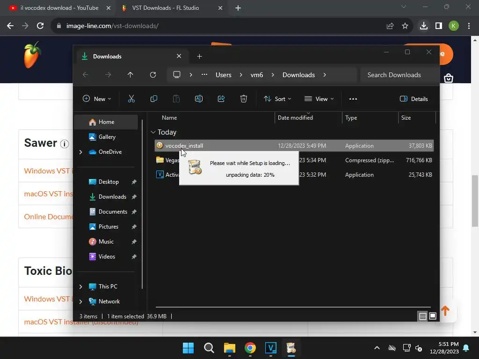Expand the Network tree node
The height and width of the screenshot is (359, 479).
(x=80, y=302)
